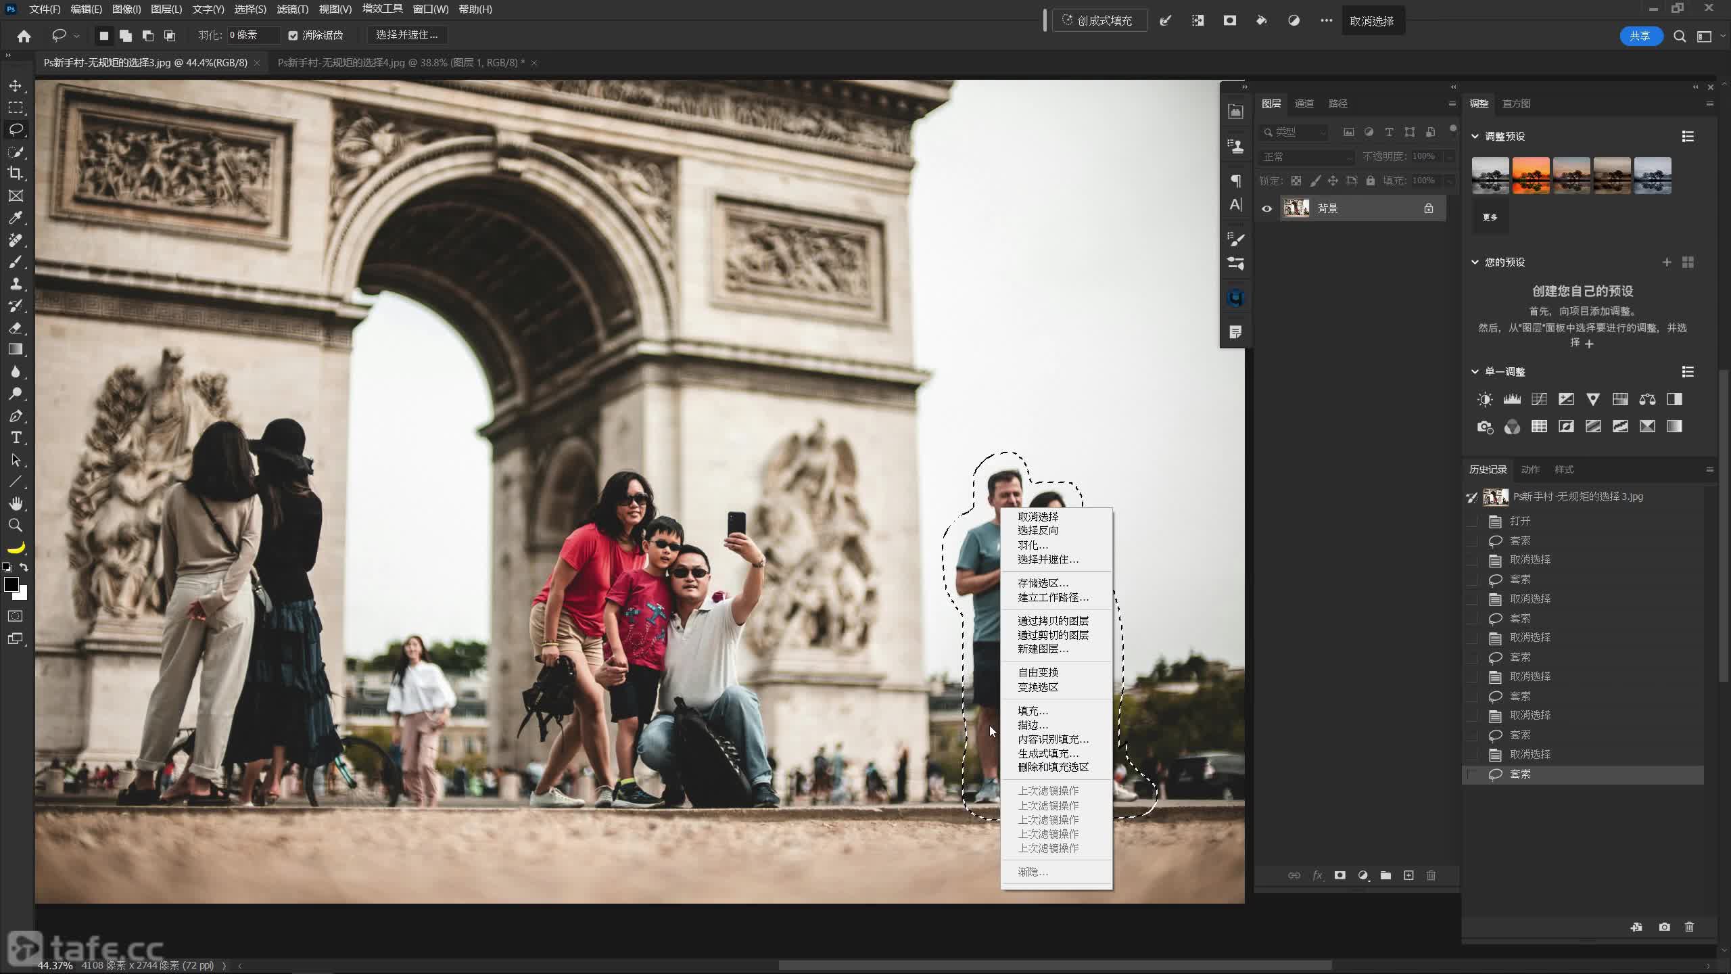Click the Brightness/Contrast adjustment icon
This screenshot has width=1731, height=974.
1485,400
